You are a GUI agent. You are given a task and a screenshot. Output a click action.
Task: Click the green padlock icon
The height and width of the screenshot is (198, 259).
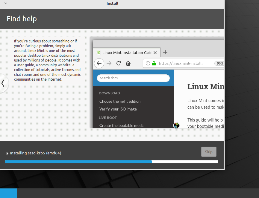coord(154,63)
